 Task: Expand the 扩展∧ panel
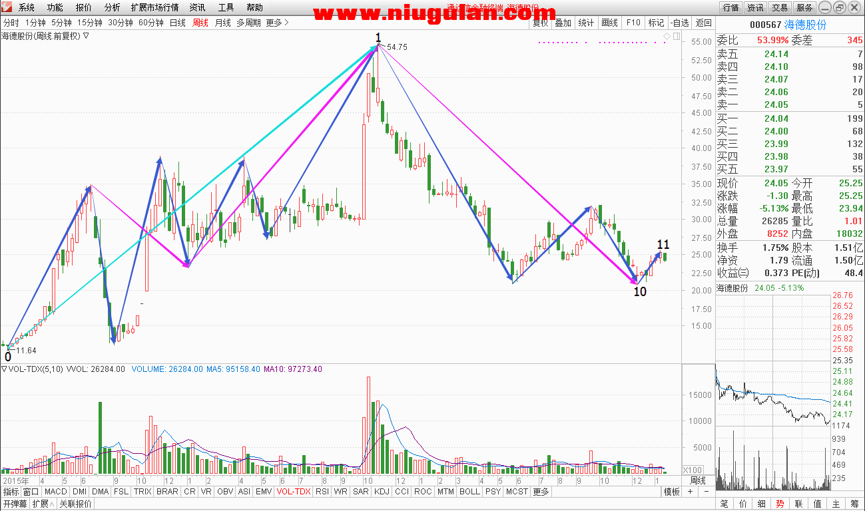pos(43,504)
